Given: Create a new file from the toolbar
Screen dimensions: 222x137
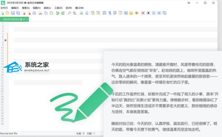Looking at the screenshot, I should (2, 13).
